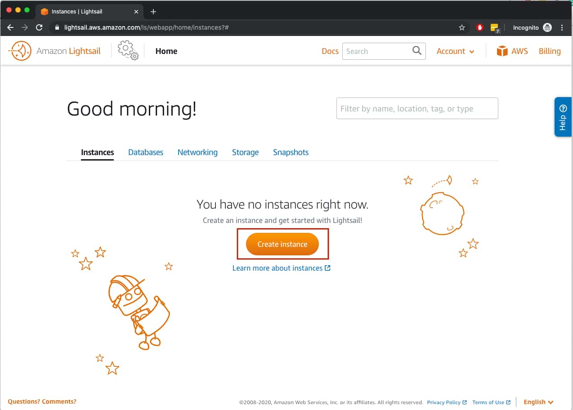Click the AWS cube icon
Image resolution: width=573 pixels, height=410 pixels.
(502, 51)
